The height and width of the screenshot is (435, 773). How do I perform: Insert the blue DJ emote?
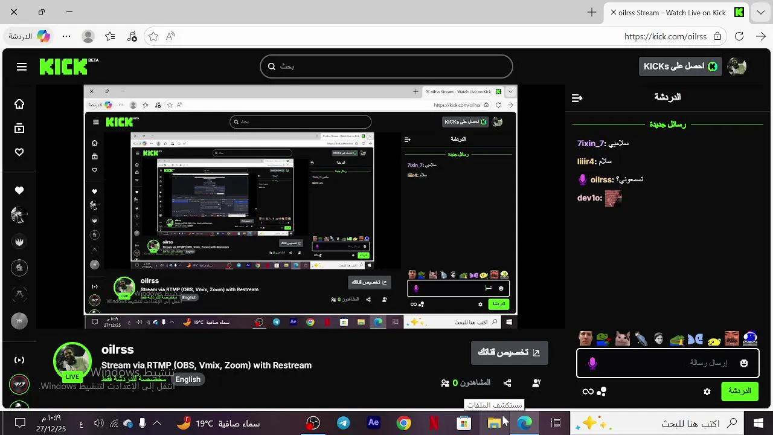[750, 338]
